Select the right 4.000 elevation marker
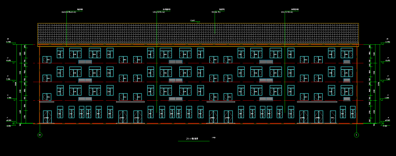The width and height of the screenshot is (396, 156). 387,98
